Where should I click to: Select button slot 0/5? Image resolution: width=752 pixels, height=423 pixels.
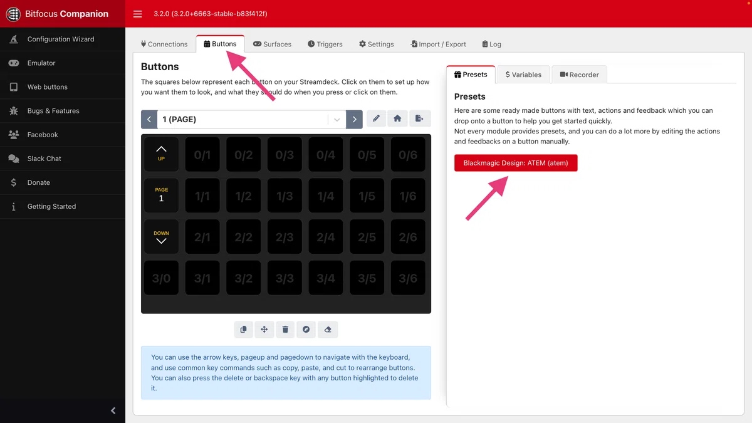pyautogui.click(x=367, y=154)
